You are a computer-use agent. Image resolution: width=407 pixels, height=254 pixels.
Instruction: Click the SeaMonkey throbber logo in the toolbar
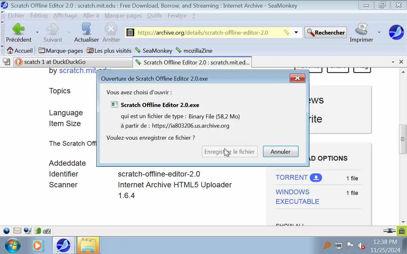pos(396,32)
